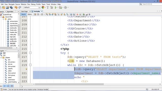Click the Source view button

point(24,14)
